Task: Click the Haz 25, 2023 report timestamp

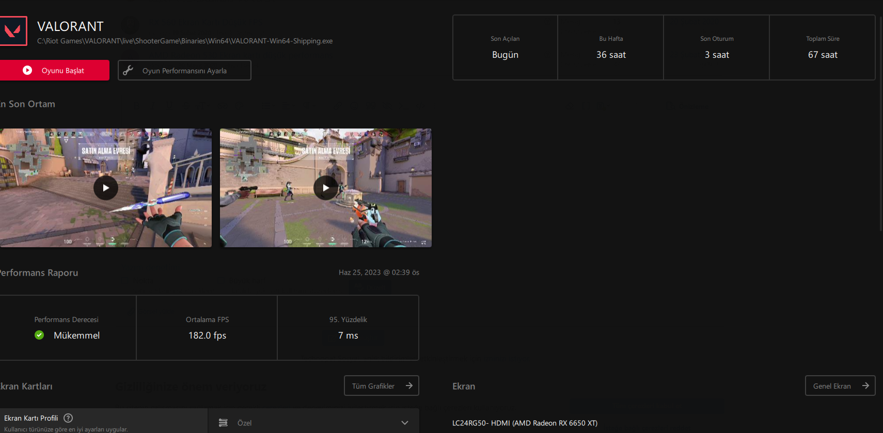Action: 379,272
